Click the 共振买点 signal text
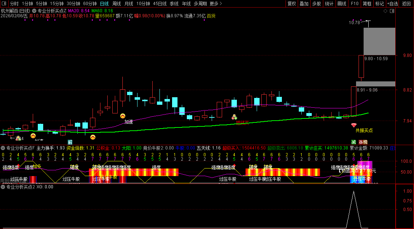 pyautogui.click(x=364, y=130)
